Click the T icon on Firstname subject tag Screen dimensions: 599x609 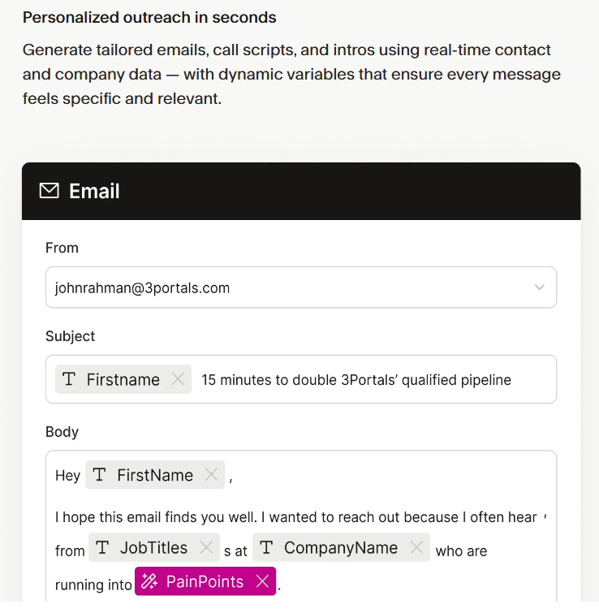(x=69, y=378)
